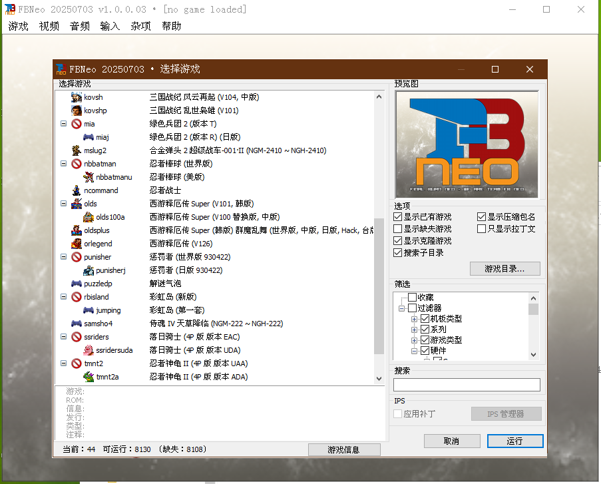Collapse the mia game group
The image size is (601, 484).
click(64, 123)
